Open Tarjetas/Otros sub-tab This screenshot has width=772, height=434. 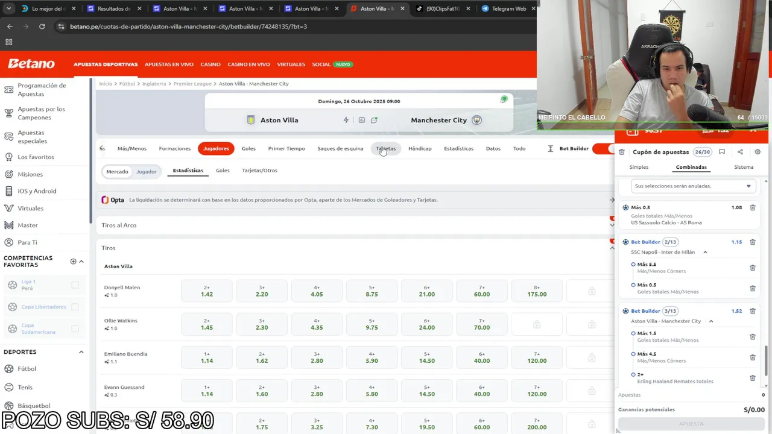(259, 171)
